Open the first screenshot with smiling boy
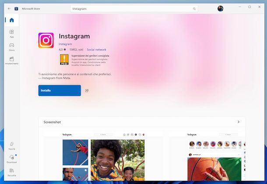 click(104, 156)
